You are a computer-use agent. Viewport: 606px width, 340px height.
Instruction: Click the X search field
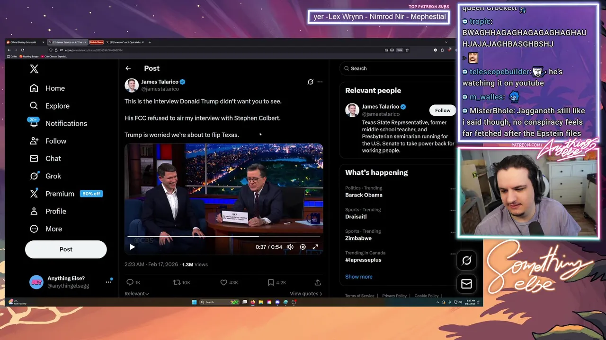click(x=398, y=68)
